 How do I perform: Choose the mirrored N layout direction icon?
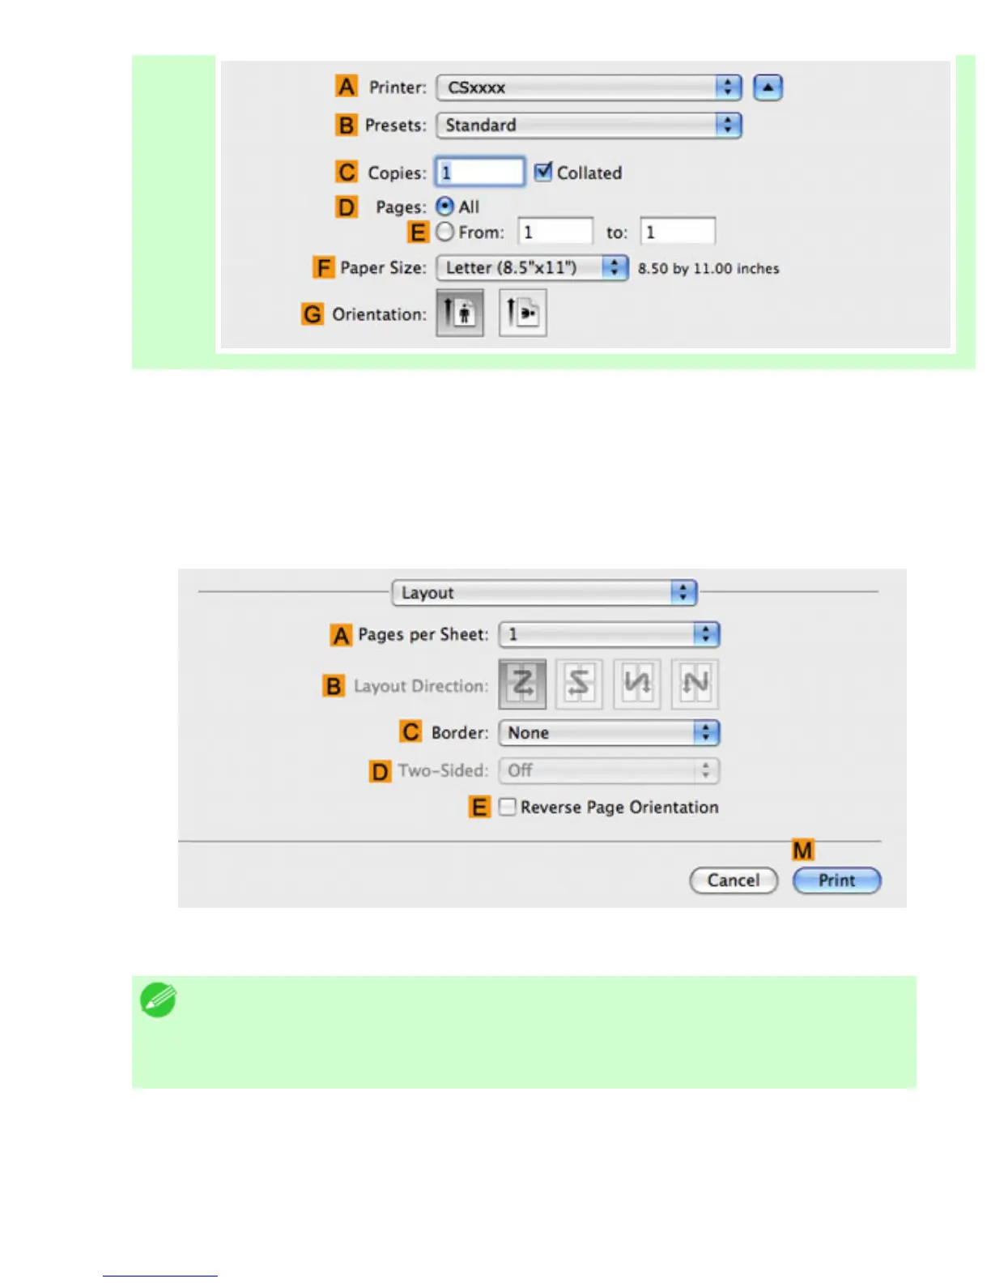637,684
